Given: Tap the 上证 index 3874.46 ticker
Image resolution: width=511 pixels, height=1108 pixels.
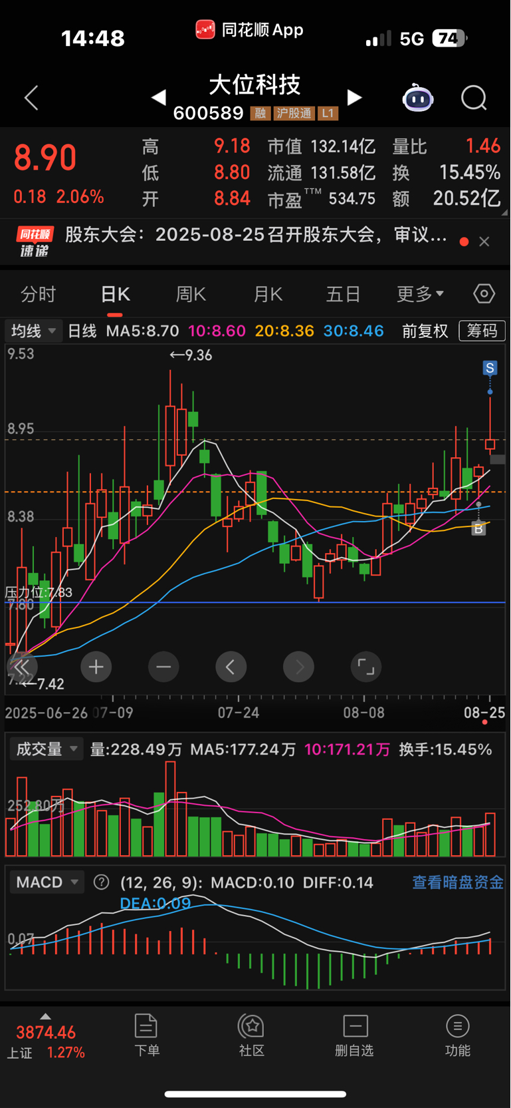Looking at the screenshot, I should tap(46, 1042).
